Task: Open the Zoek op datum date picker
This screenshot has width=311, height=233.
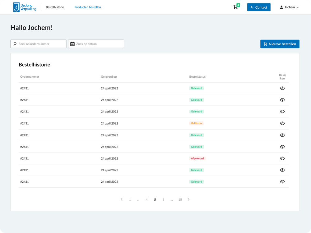Action: 96,44
